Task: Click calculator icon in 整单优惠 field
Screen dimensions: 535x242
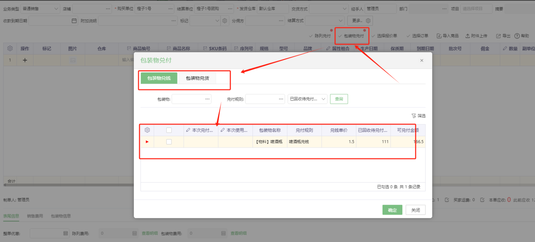Action: click(x=66, y=233)
